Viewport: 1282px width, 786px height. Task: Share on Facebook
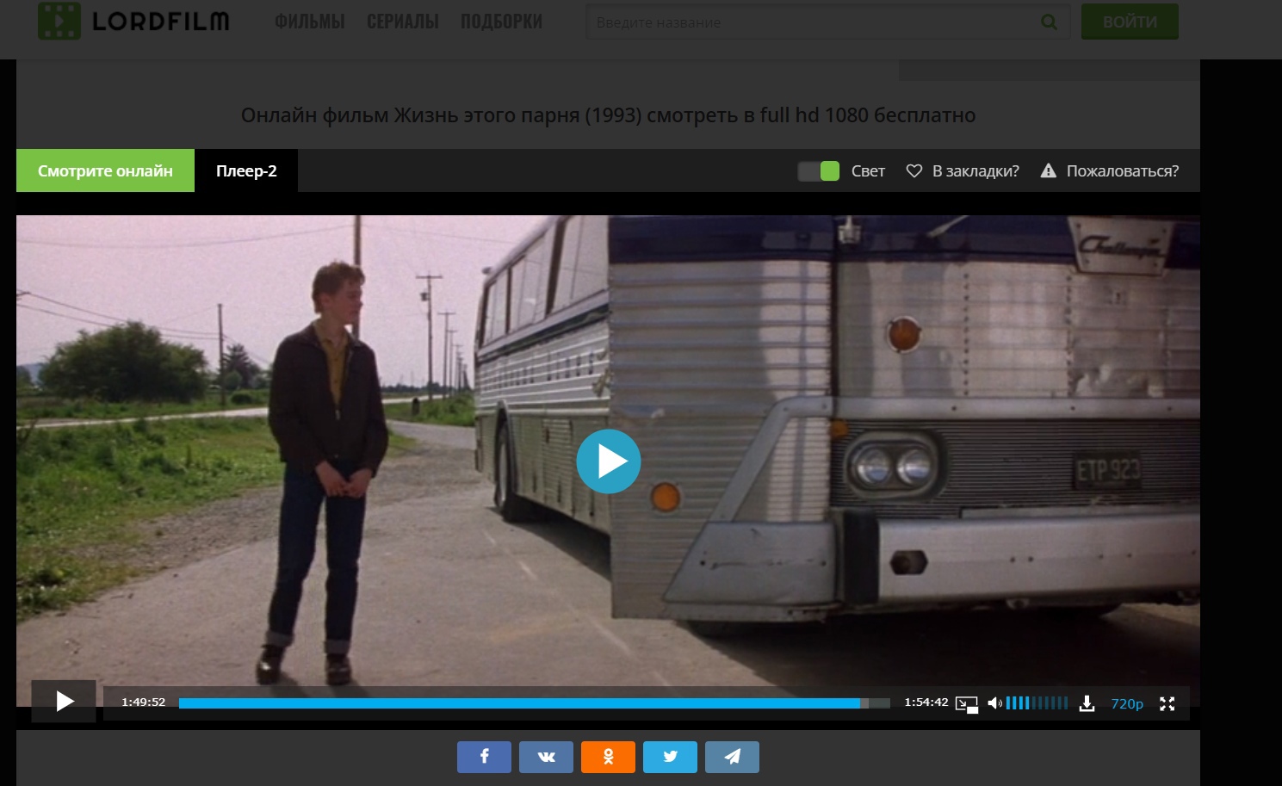coord(484,757)
